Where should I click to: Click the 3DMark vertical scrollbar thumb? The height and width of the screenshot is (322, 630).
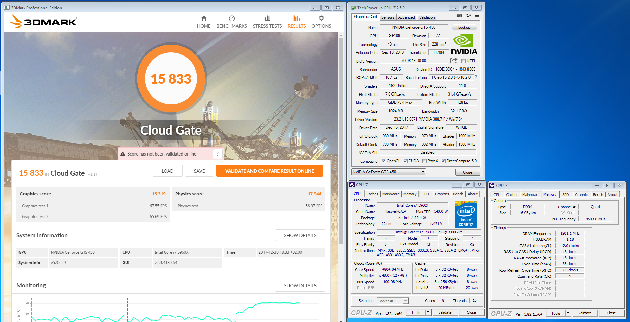point(341,140)
